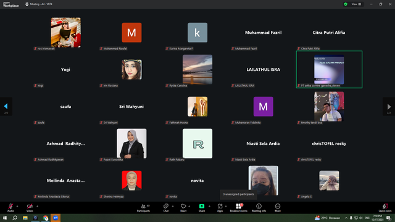Select saufa's participant tile
Image resolution: width=395 pixels, height=222 pixels.
point(66,107)
